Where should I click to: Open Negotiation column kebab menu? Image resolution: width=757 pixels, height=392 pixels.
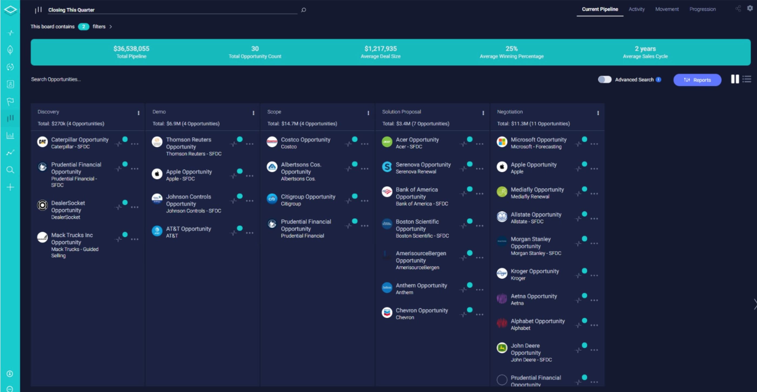click(x=598, y=113)
